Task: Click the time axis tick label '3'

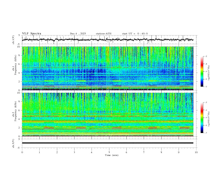Action: pos(74,152)
